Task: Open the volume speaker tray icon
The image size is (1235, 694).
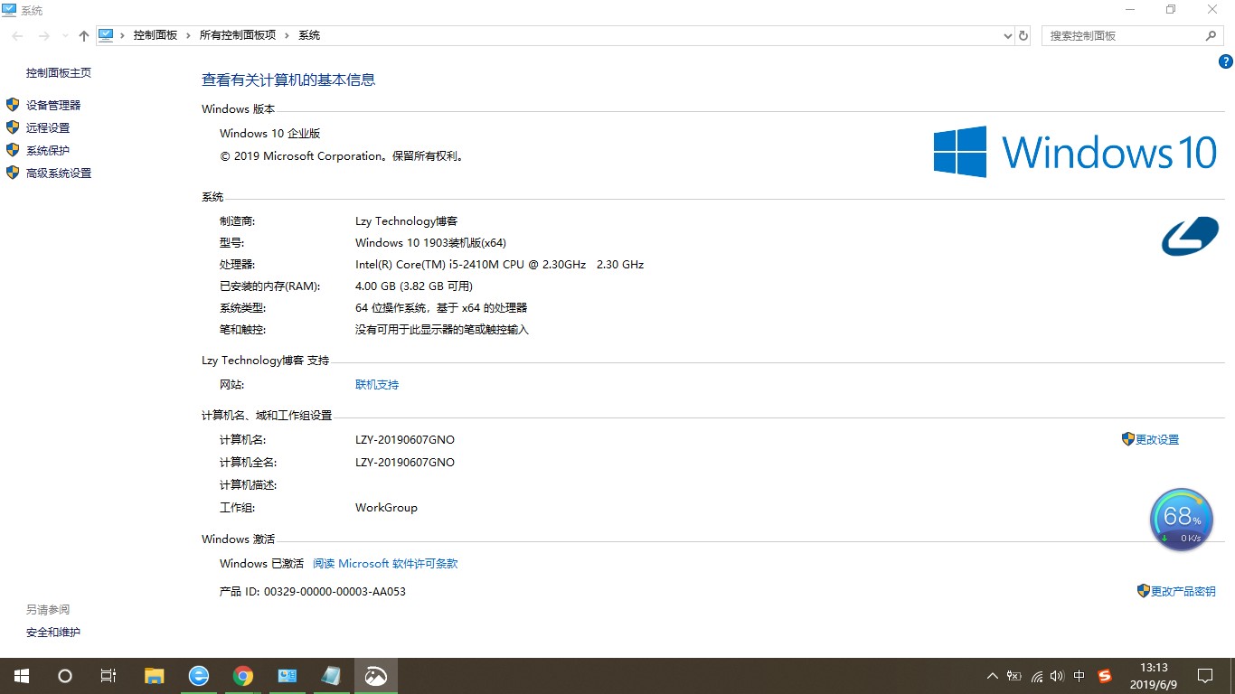Action: click(x=1058, y=676)
